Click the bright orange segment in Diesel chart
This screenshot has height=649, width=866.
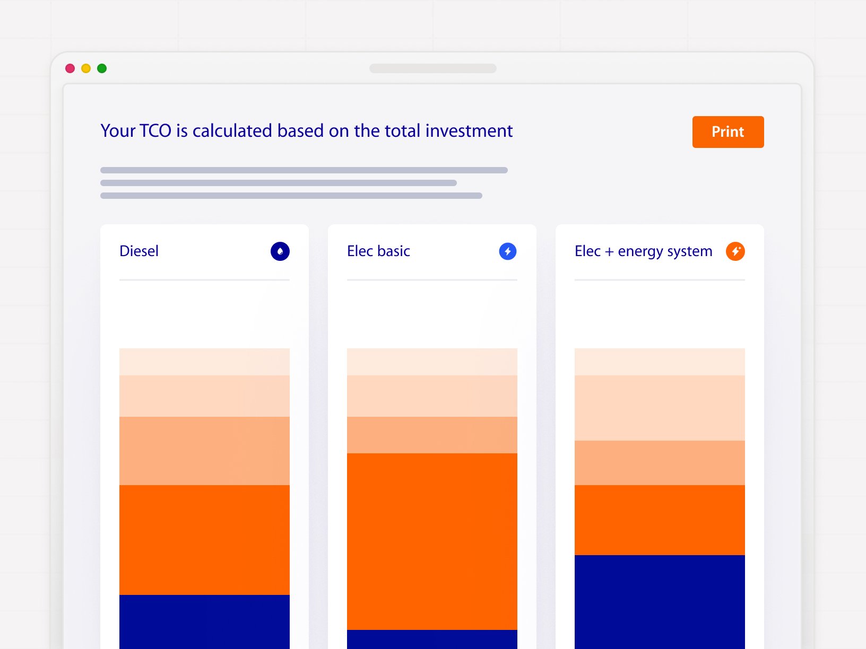click(x=204, y=540)
